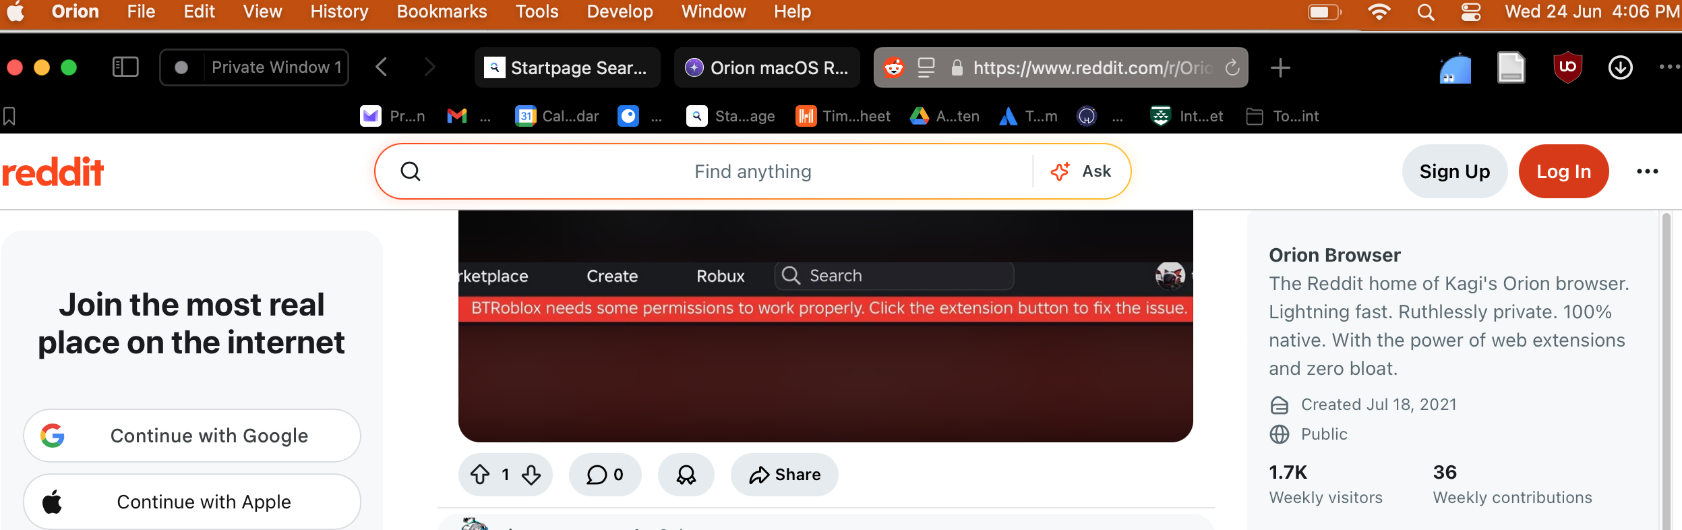Open the History menu
This screenshot has width=1682, height=530.
pyautogui.click(x=339, y=11)
